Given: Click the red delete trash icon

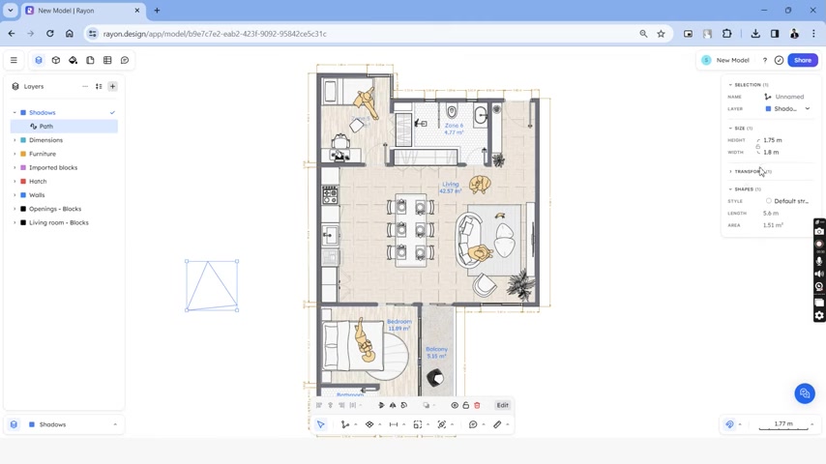Looking at the screenshot, I should (x=477, y=406).
